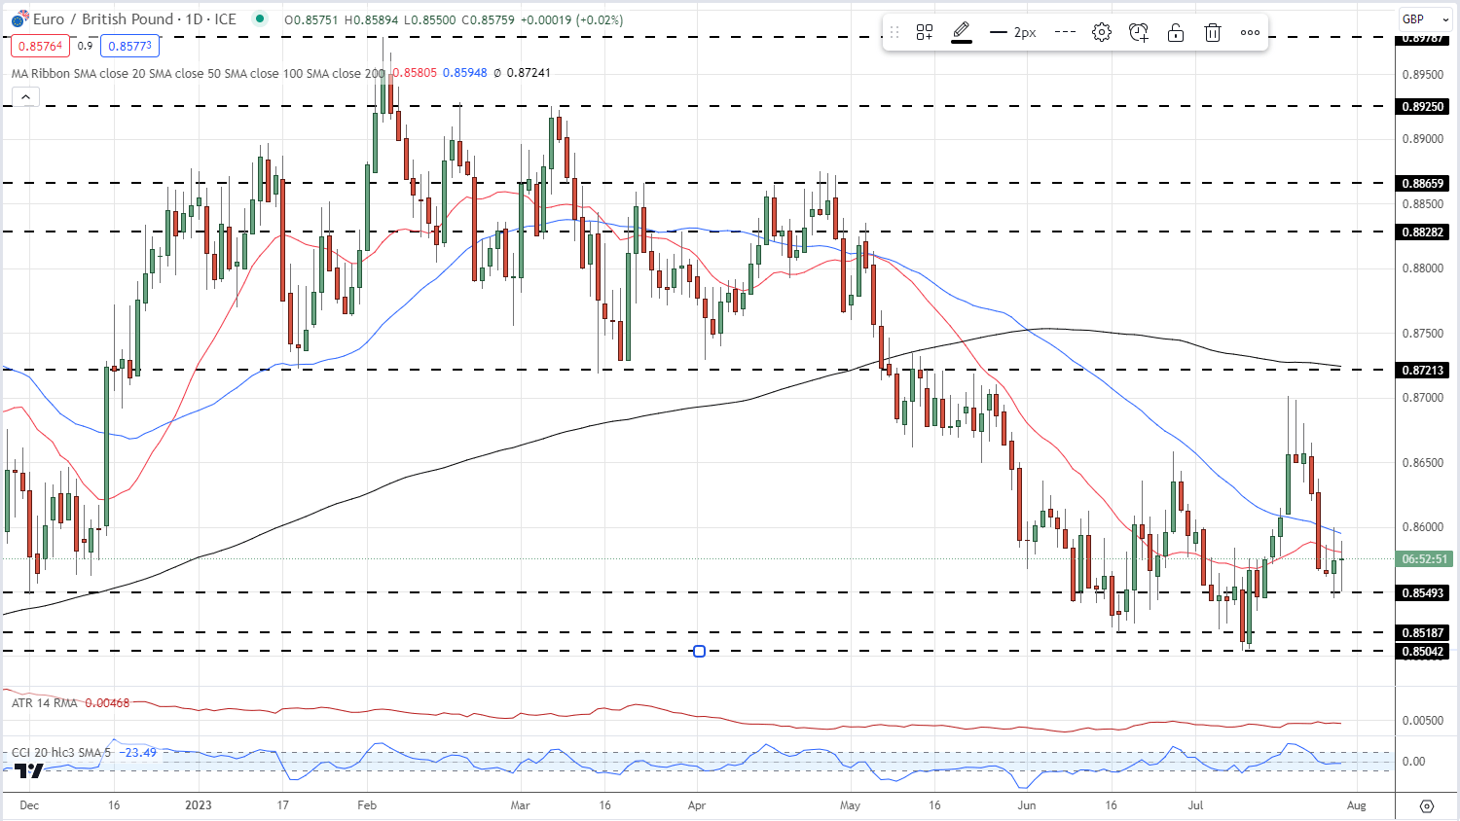1460x821 pixels.
Task: Click 0.85187 price line label
Action: pyautogui.click(x=1423, y=632)
